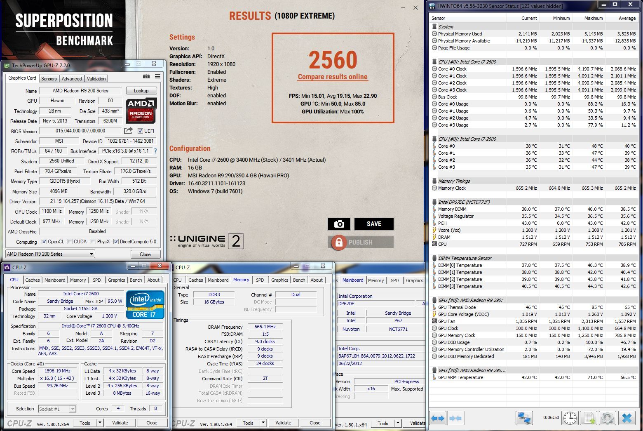Click the Average column header in HWiNFO
Image resolution: width=643 pixels, height=431 pixels.
click(627, 18)
